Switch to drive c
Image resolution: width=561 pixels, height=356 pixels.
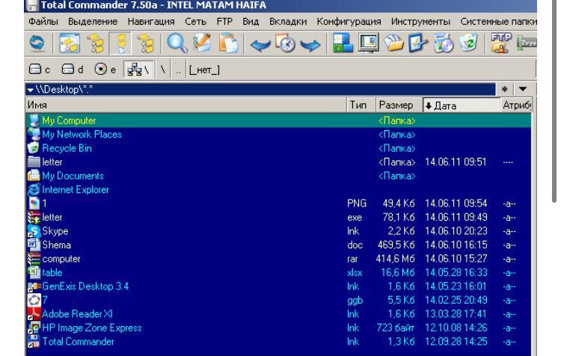point(40,70)
